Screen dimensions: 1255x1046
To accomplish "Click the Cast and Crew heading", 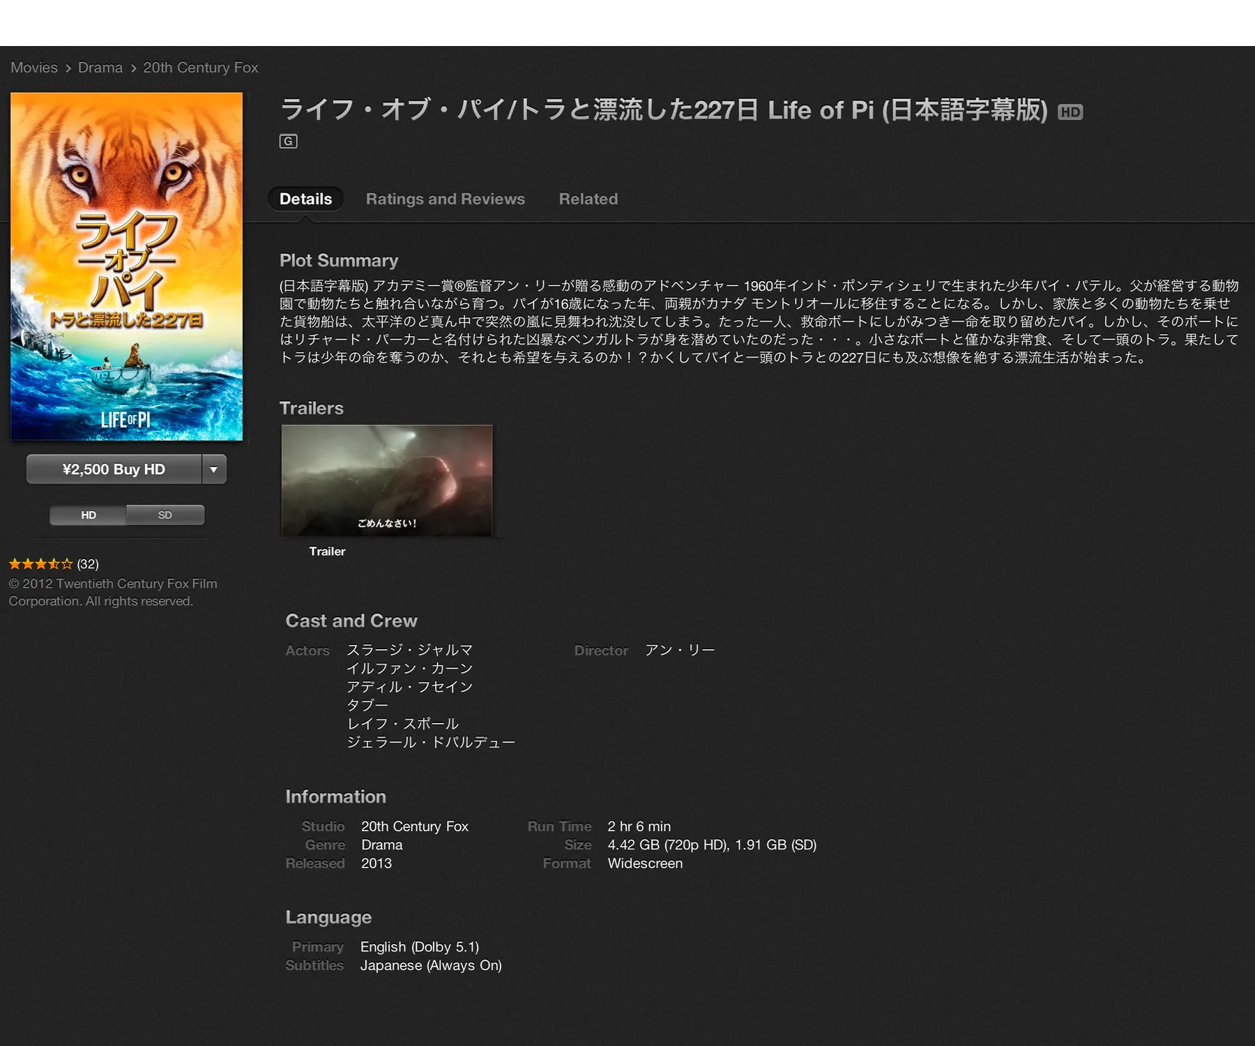I will [x=351, y=621].
